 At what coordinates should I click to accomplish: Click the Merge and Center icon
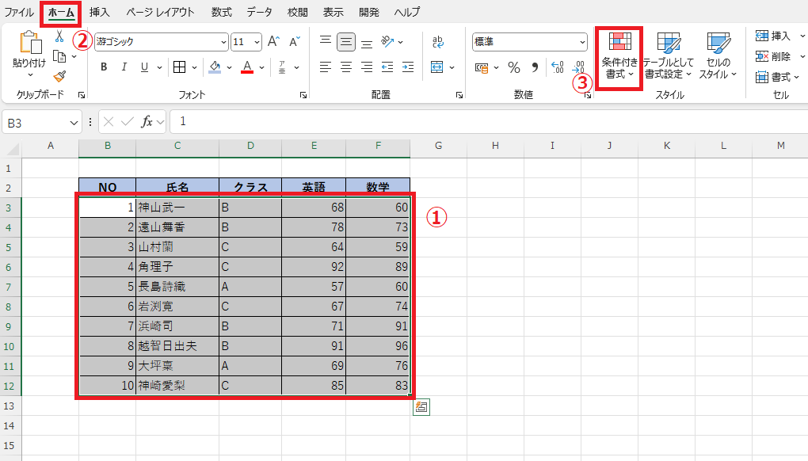coord(437,67)
